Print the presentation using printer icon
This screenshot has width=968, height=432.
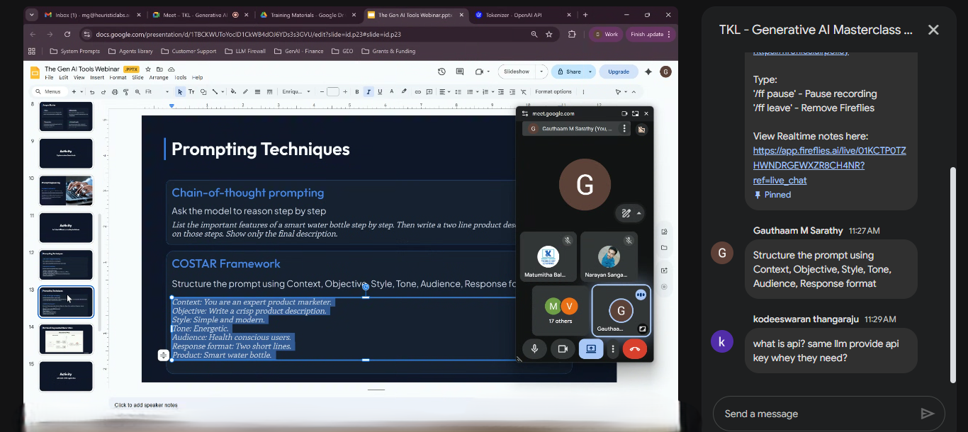coord(115,92)
